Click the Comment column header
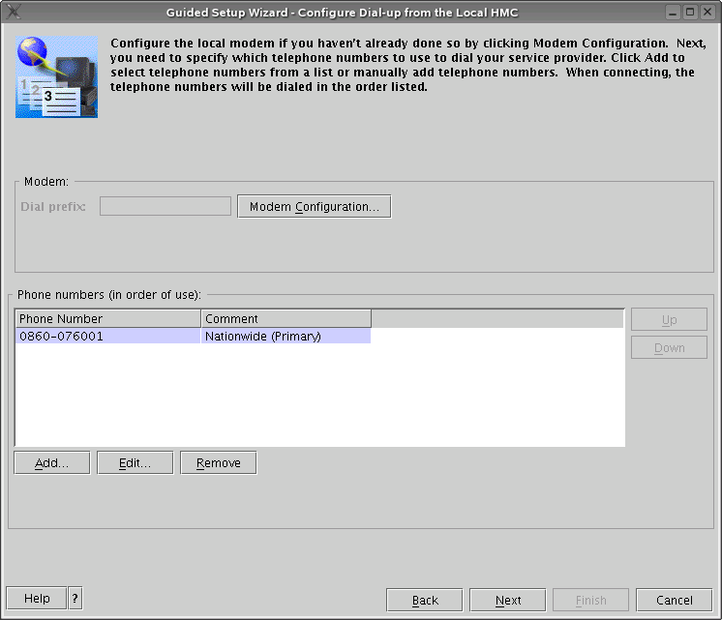 coord(286,318)
